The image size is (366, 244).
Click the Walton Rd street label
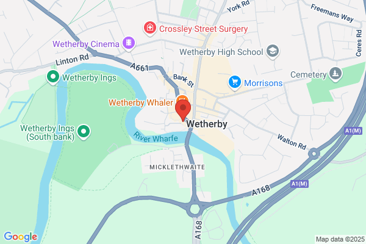[x=292, y=142]
